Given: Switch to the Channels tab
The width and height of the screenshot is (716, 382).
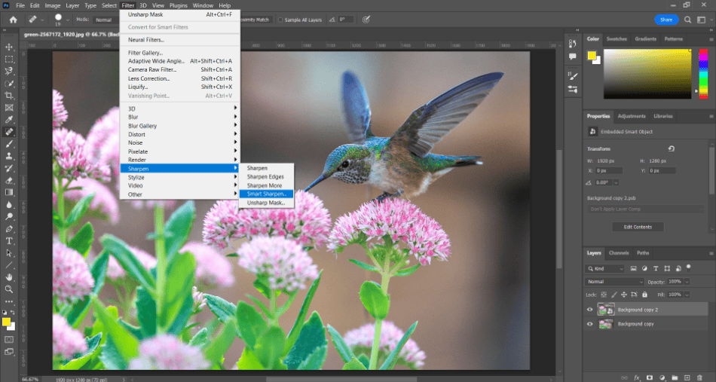Looking at the screenshot, I should coord(618,253).
